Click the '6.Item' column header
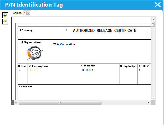This screenshot has width=164, height=125. tap(22, 66)
